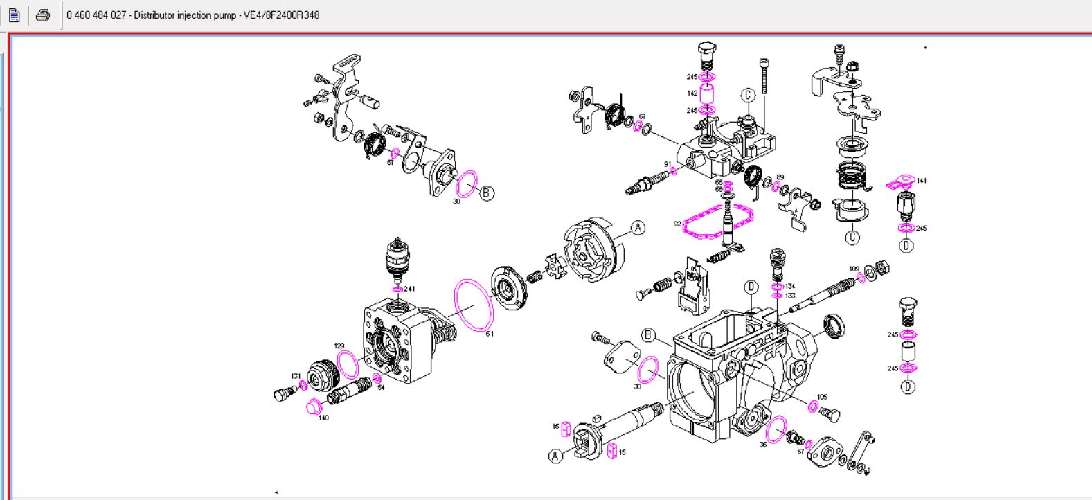Click the pink O-ring labeled 129
This screenshot has height=500, width=1092.
[348, 364]
